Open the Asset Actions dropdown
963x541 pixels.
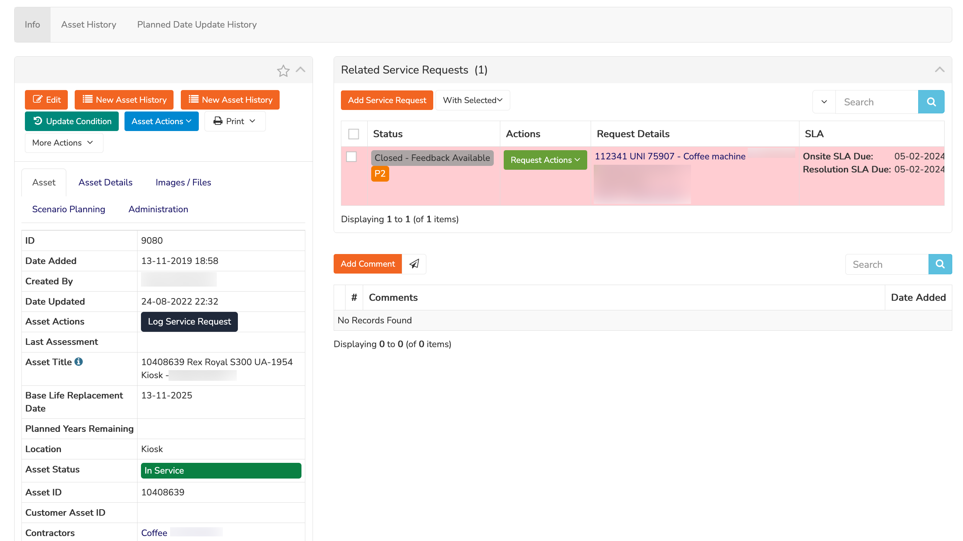click(161, 121)
